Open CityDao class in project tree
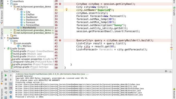This screenshot has width=176, height=99. [30, 15]
